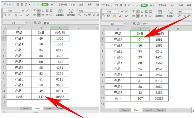Click increase indent icon in the right window

[150, 12]
